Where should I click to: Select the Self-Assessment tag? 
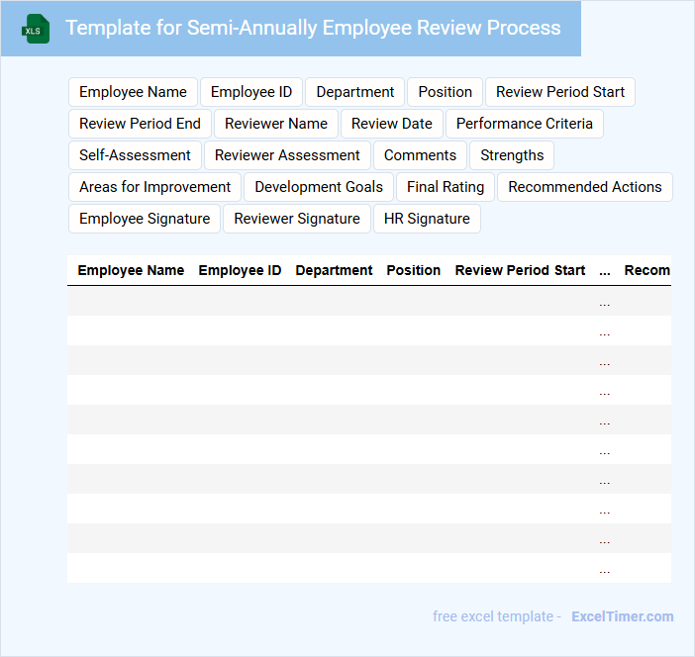pos(136,155)
